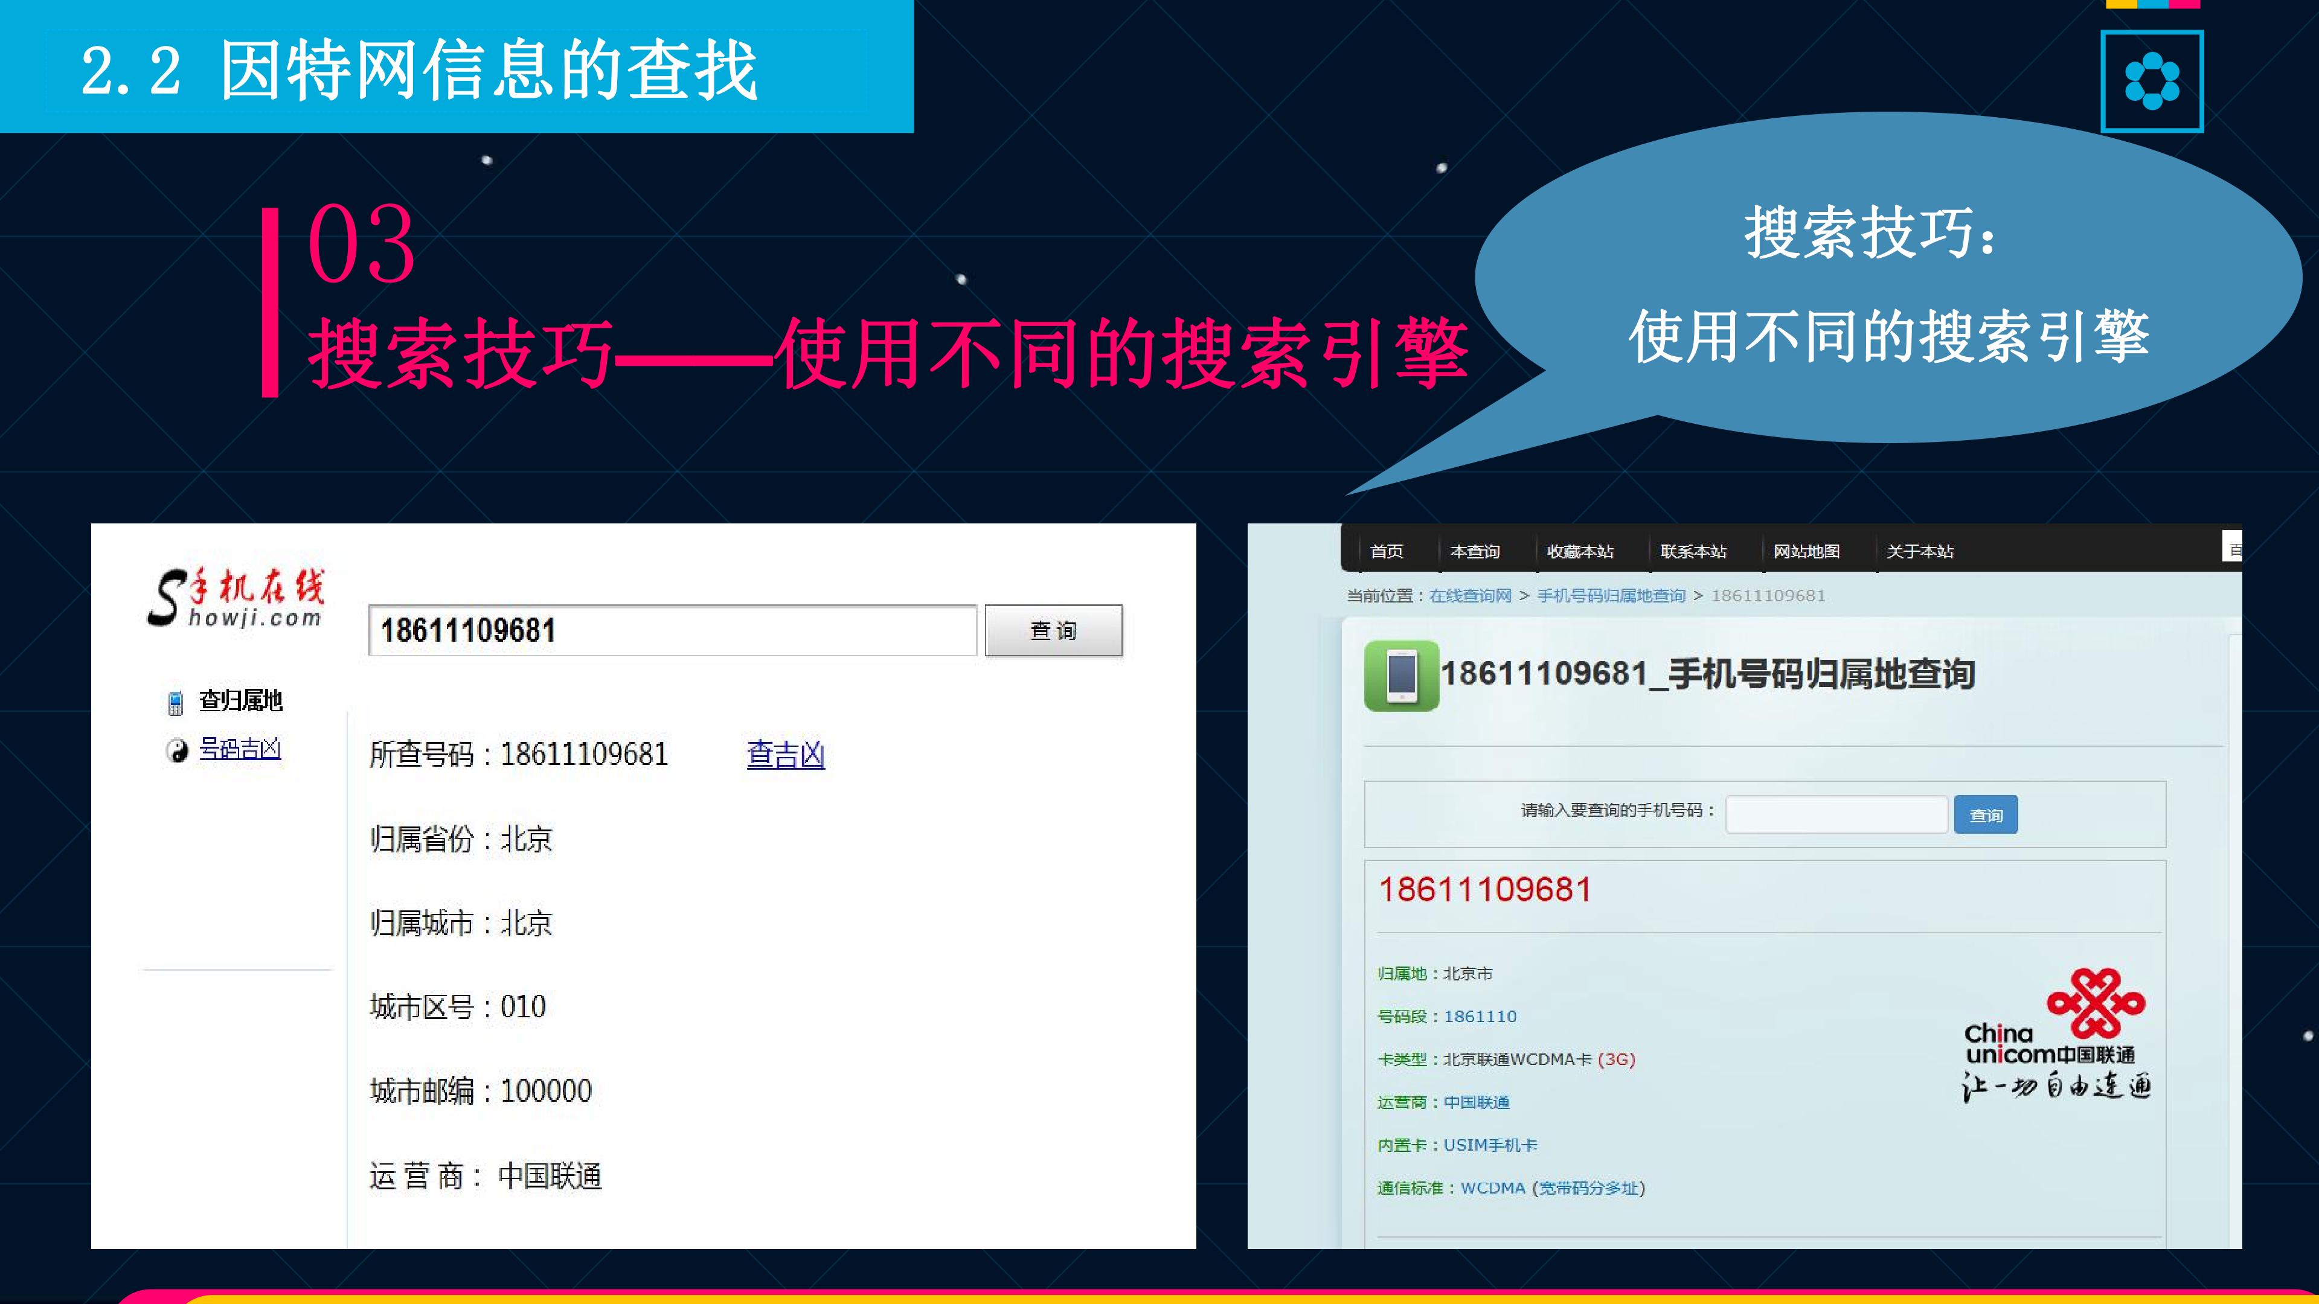Open the 收藏本站 nav item

[1580, 552]
